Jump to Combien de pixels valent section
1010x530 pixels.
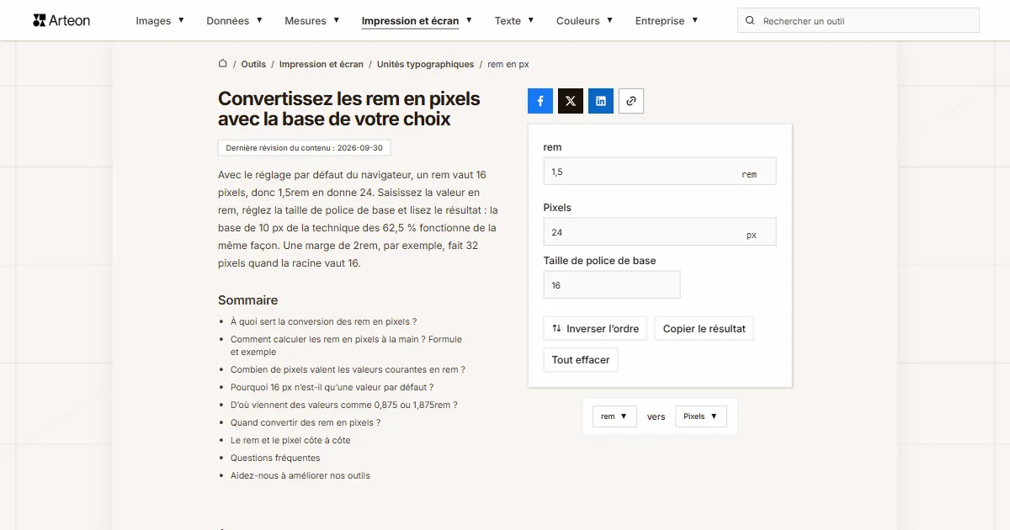point(348,369)
